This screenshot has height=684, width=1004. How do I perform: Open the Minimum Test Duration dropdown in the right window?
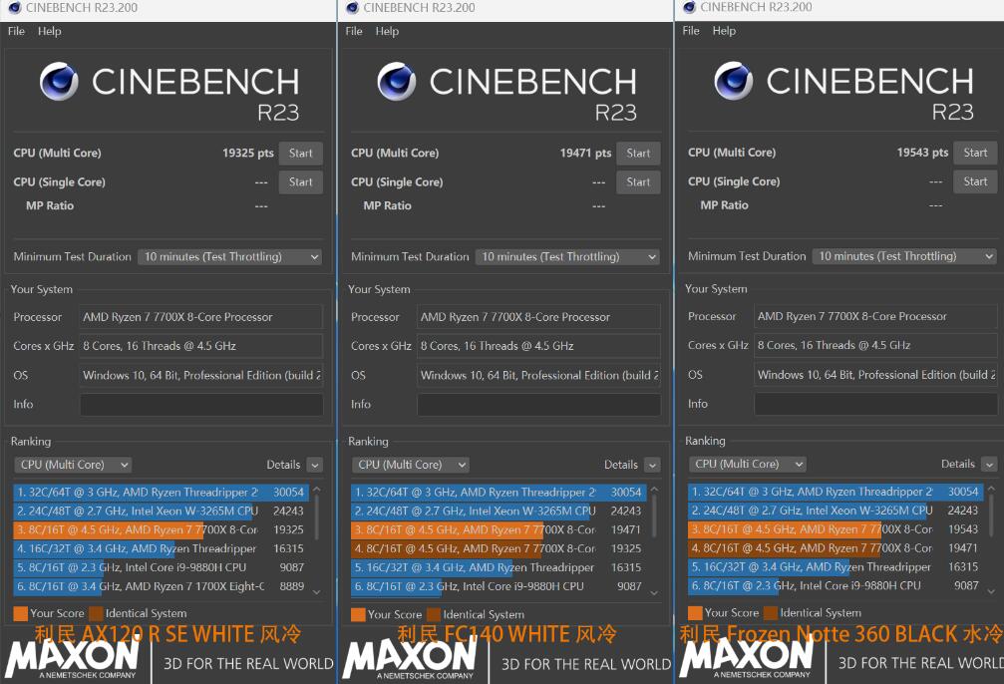pos(904,256)
